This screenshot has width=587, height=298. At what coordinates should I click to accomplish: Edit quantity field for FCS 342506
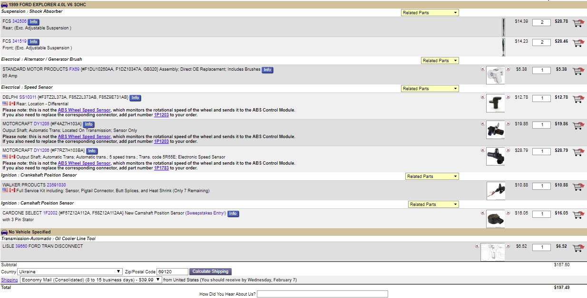tap(541, 22)
